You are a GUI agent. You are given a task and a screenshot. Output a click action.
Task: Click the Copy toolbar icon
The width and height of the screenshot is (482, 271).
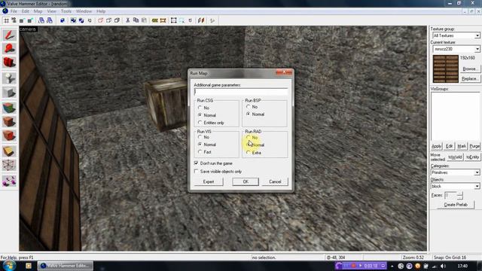(x=136, y=20)
